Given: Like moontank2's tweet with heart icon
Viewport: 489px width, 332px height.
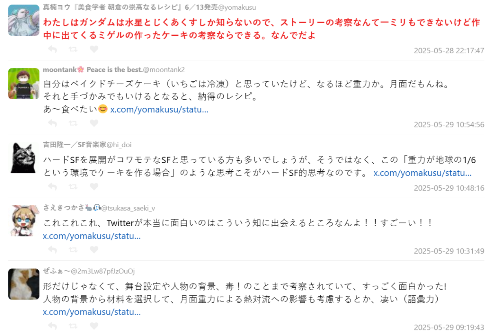Looking at the screenshot, I should pyautogui.click(x=94, y=123).
